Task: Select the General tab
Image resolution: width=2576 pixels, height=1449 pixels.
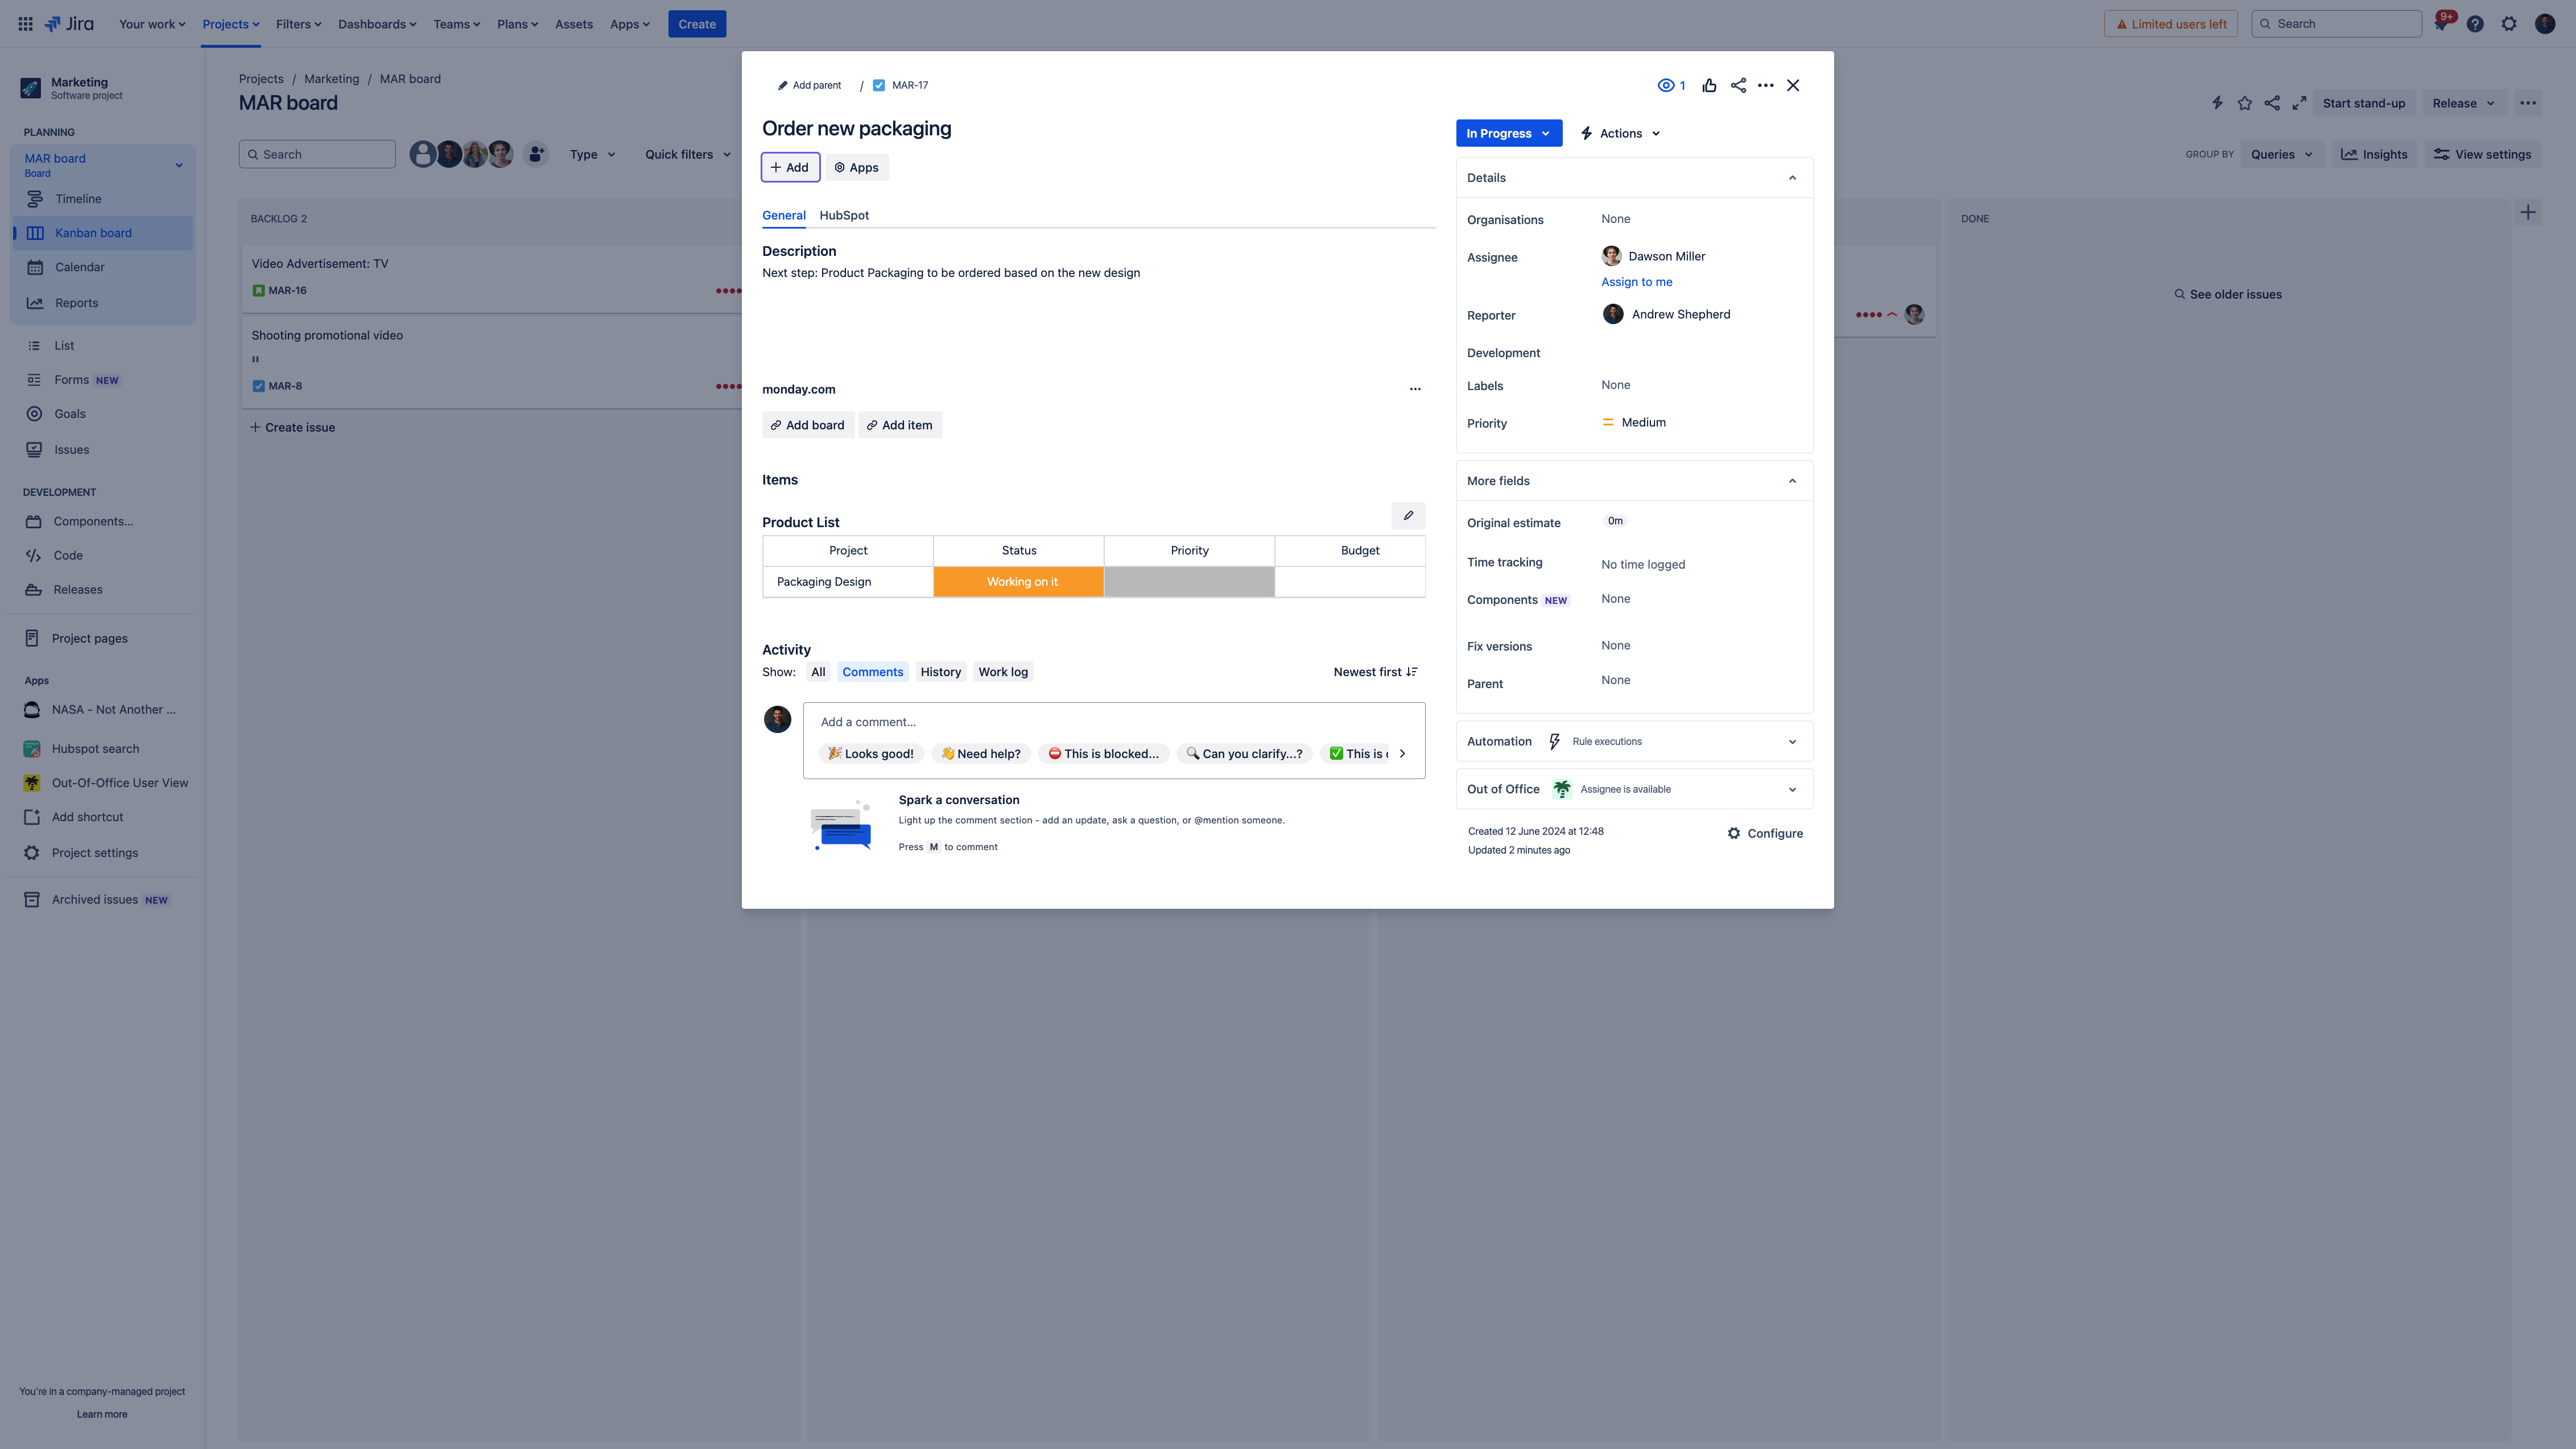Action: click(x=784, y=215)
